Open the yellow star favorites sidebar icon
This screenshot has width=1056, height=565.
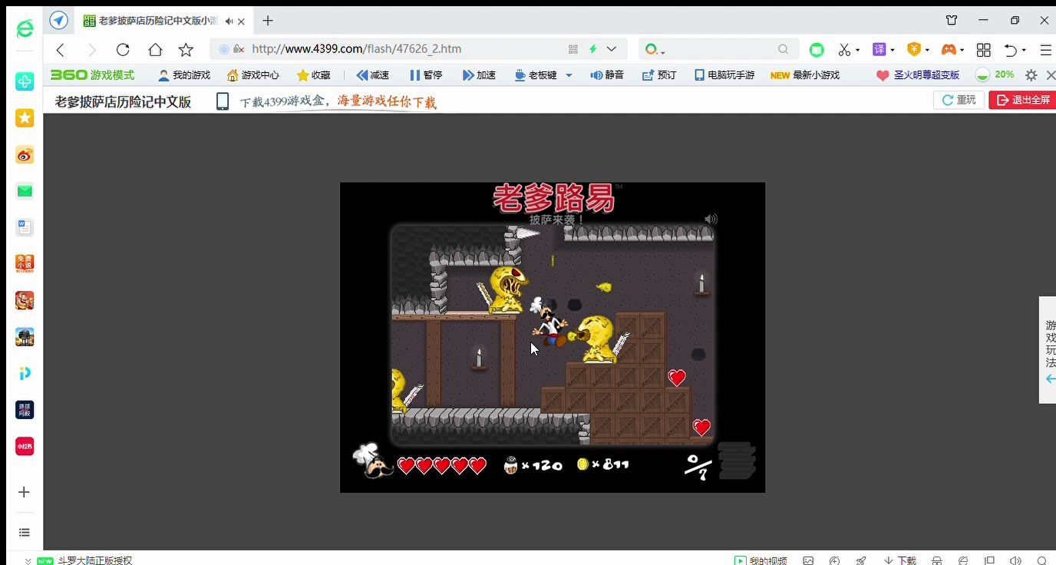click(x=25, y=117)
